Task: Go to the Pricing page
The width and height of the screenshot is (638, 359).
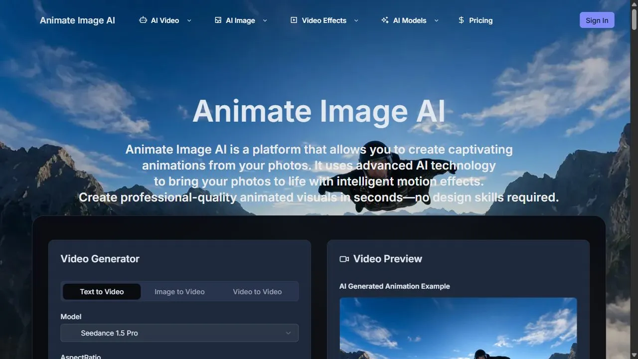Action: click(x=475, y=20)
